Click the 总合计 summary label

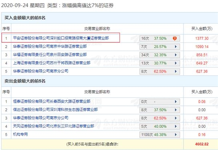112,144
